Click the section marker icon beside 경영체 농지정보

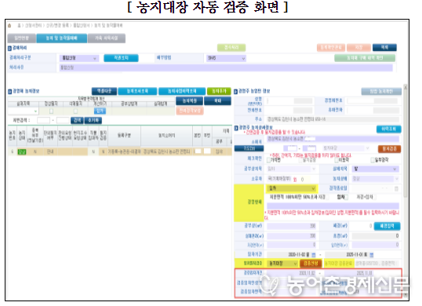[9, 92]
